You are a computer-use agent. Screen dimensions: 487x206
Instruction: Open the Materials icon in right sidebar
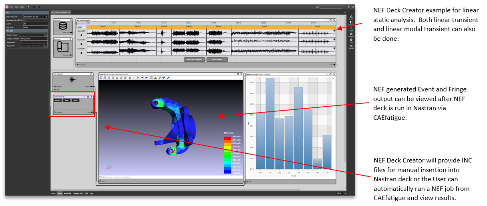351,23
